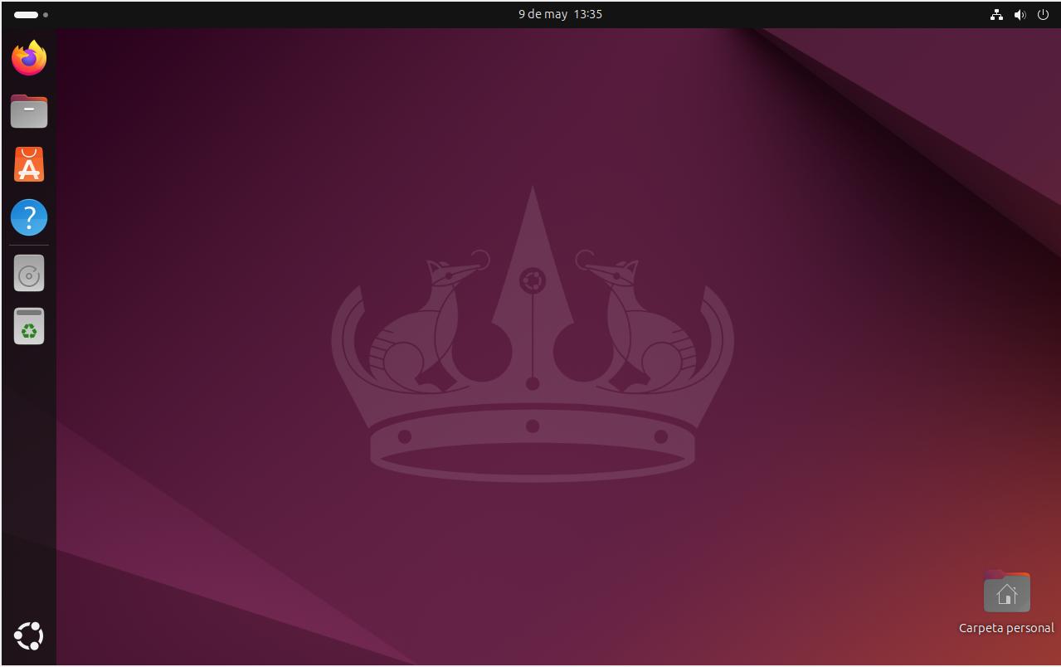The image size is (1061, 667).
Task: Expand notifications by clicking time 13:35
Action: click(x=588, y=14)
